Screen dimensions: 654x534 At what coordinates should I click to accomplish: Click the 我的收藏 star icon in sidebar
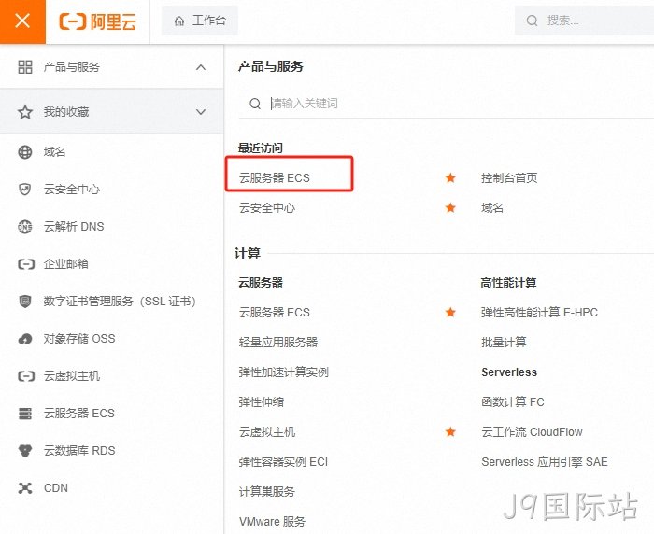[x=25, y=112]
